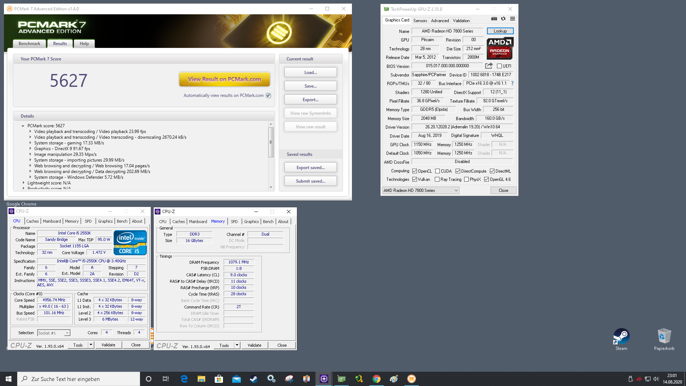Open the Windows Start menu

(x=9, y=379)
